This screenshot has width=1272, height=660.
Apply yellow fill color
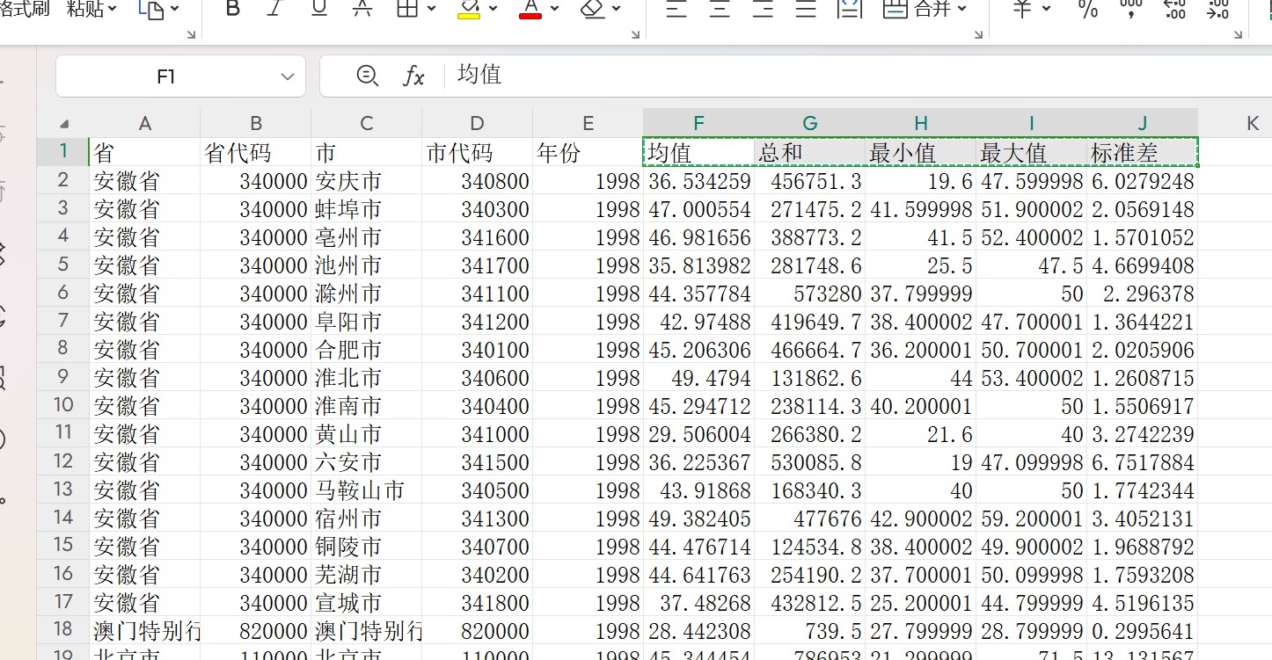coord(469,9)
